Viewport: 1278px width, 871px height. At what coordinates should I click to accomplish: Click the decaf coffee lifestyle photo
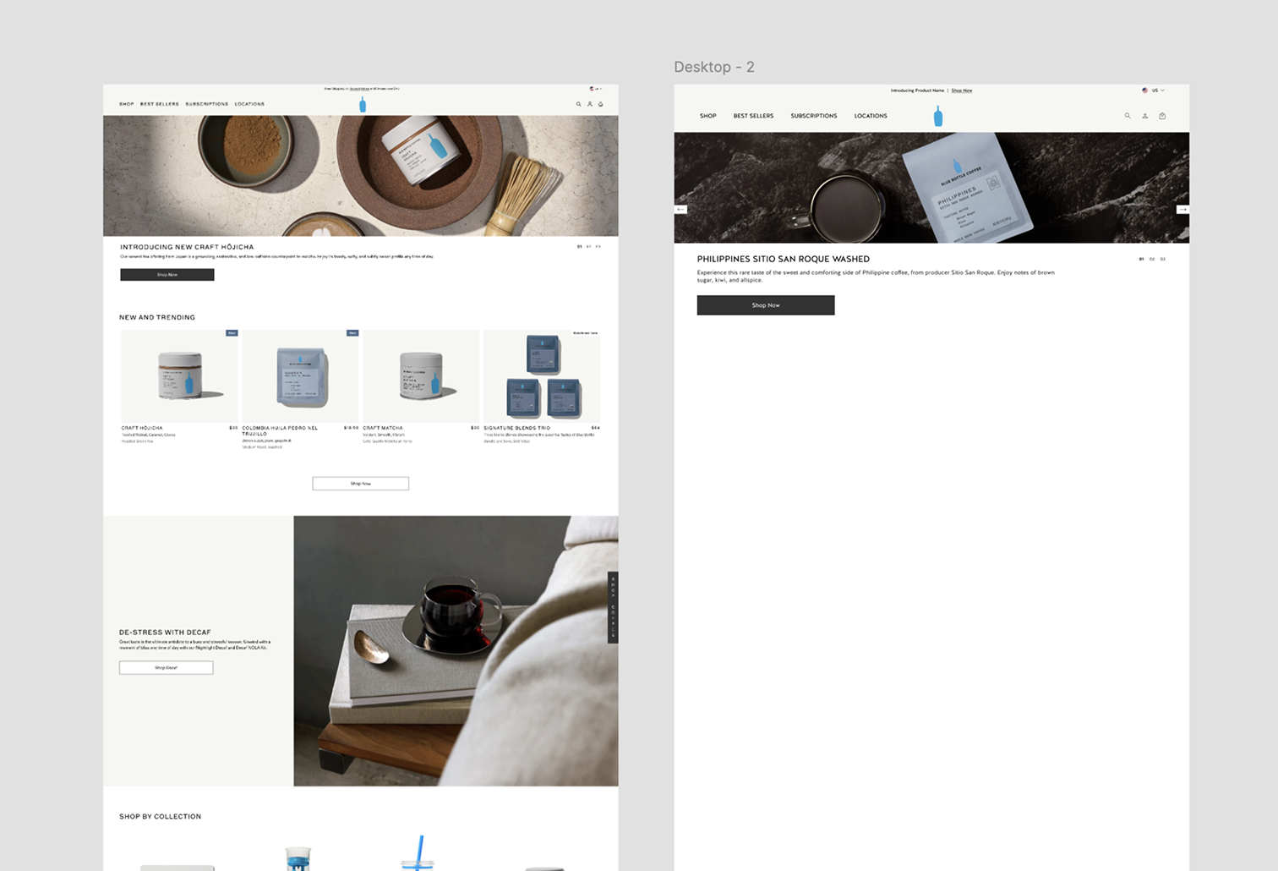pyautogui.click(x=456, y=651)
